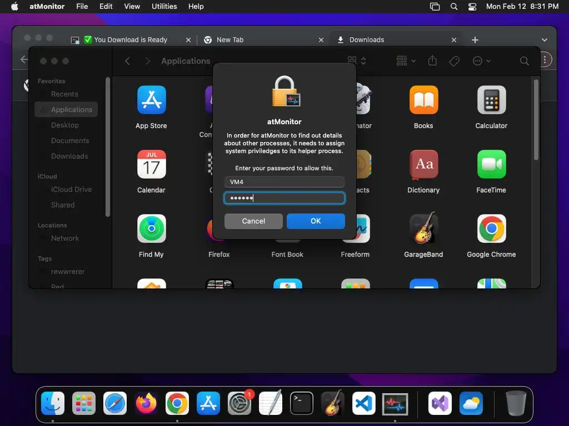Open the Books app icon
The width and height of the screenshot is (569, 426).
click(423, 100)
